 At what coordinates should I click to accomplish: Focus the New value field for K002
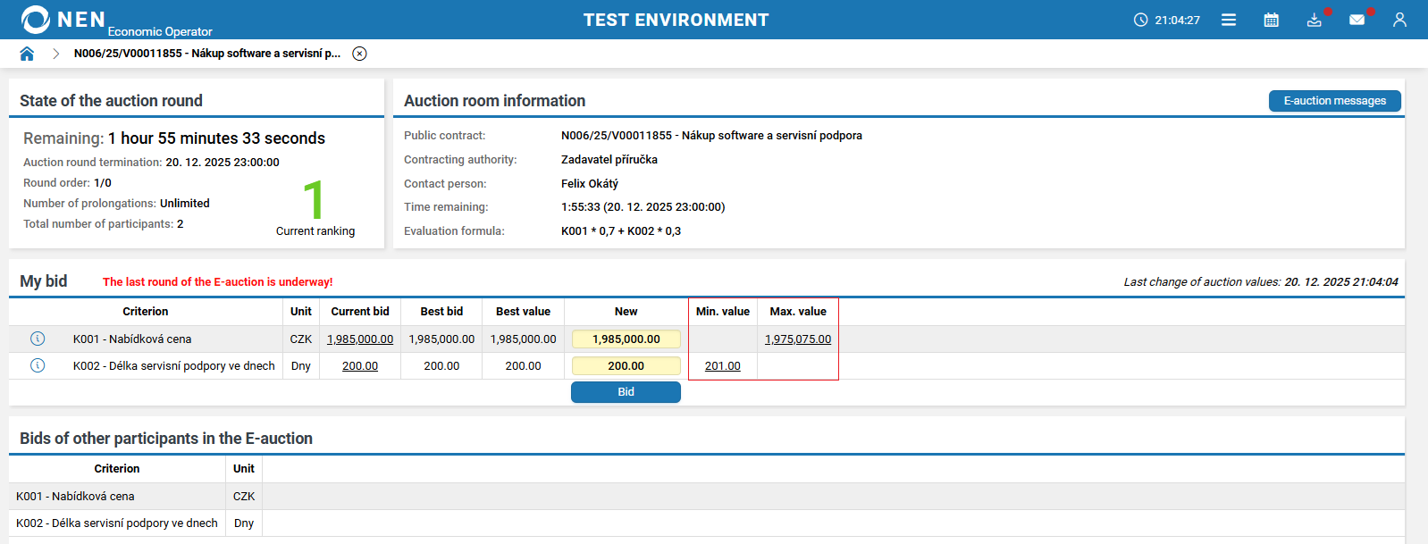[x=626, y=366]
